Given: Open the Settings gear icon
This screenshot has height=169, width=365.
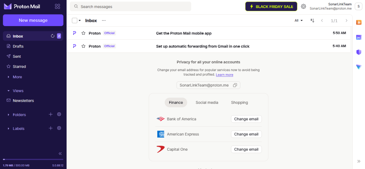Looking at the screenshot, I should [x=303, y=6].
